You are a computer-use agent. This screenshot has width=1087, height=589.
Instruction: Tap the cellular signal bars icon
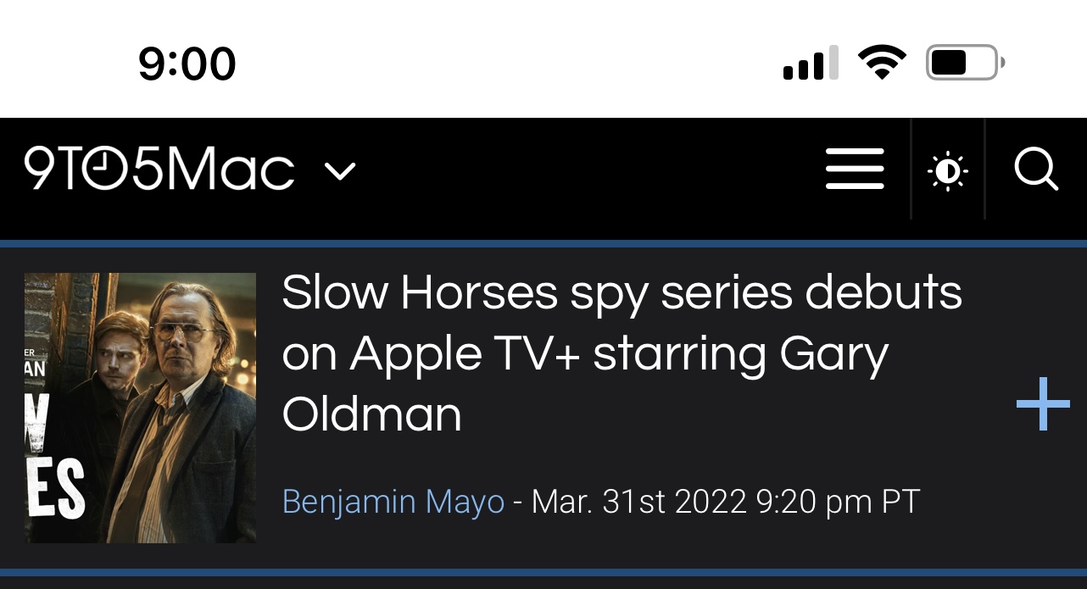(810, 64)
